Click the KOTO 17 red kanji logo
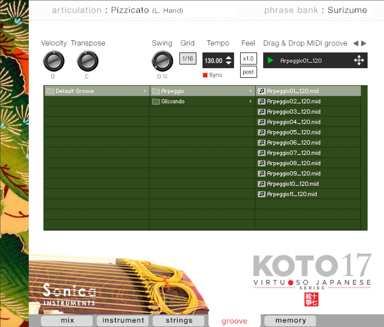 coord(311,299)
